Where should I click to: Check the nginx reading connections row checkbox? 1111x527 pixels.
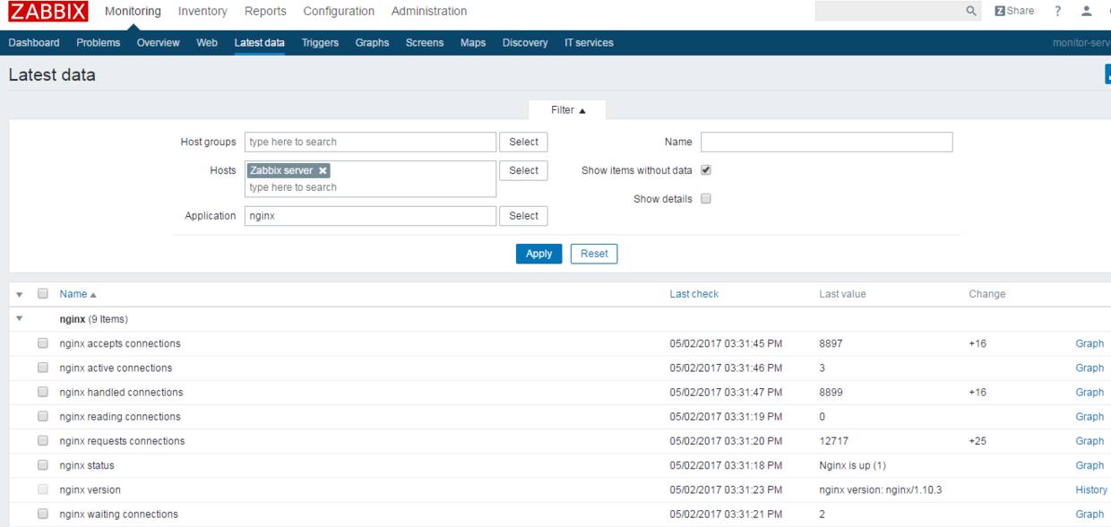[x=43, y=417]
